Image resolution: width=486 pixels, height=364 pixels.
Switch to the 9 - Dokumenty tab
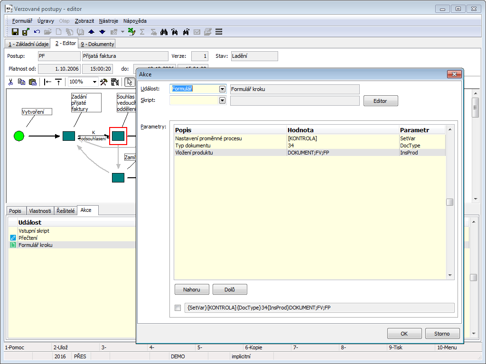point(97,44)
